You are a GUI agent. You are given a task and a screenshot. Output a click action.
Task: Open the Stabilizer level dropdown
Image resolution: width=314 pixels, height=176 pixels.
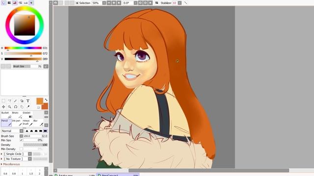[x=180, y=3]
